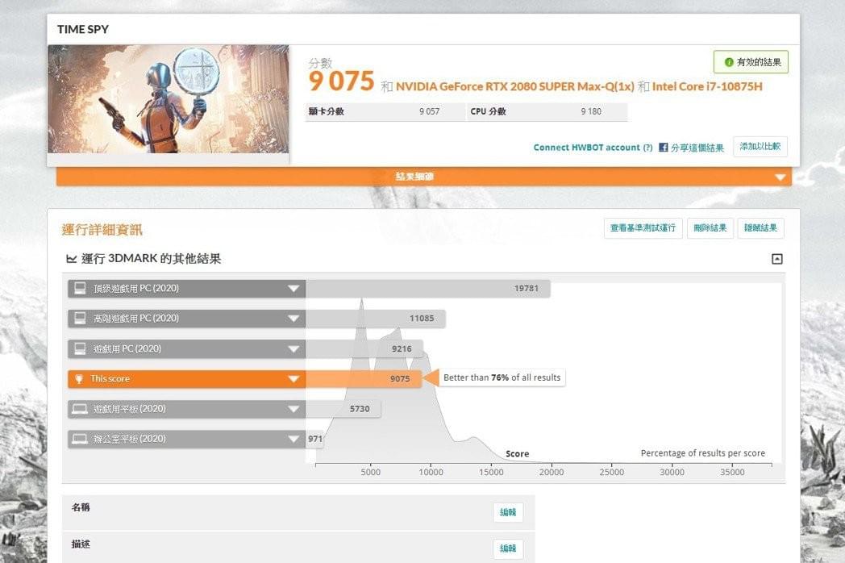Click the 編輯 edit button for 描述
Viewport: 845px width, 563px height.
(508, 548)
